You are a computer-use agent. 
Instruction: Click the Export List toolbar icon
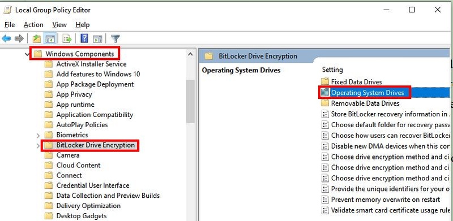pos(67,38)
